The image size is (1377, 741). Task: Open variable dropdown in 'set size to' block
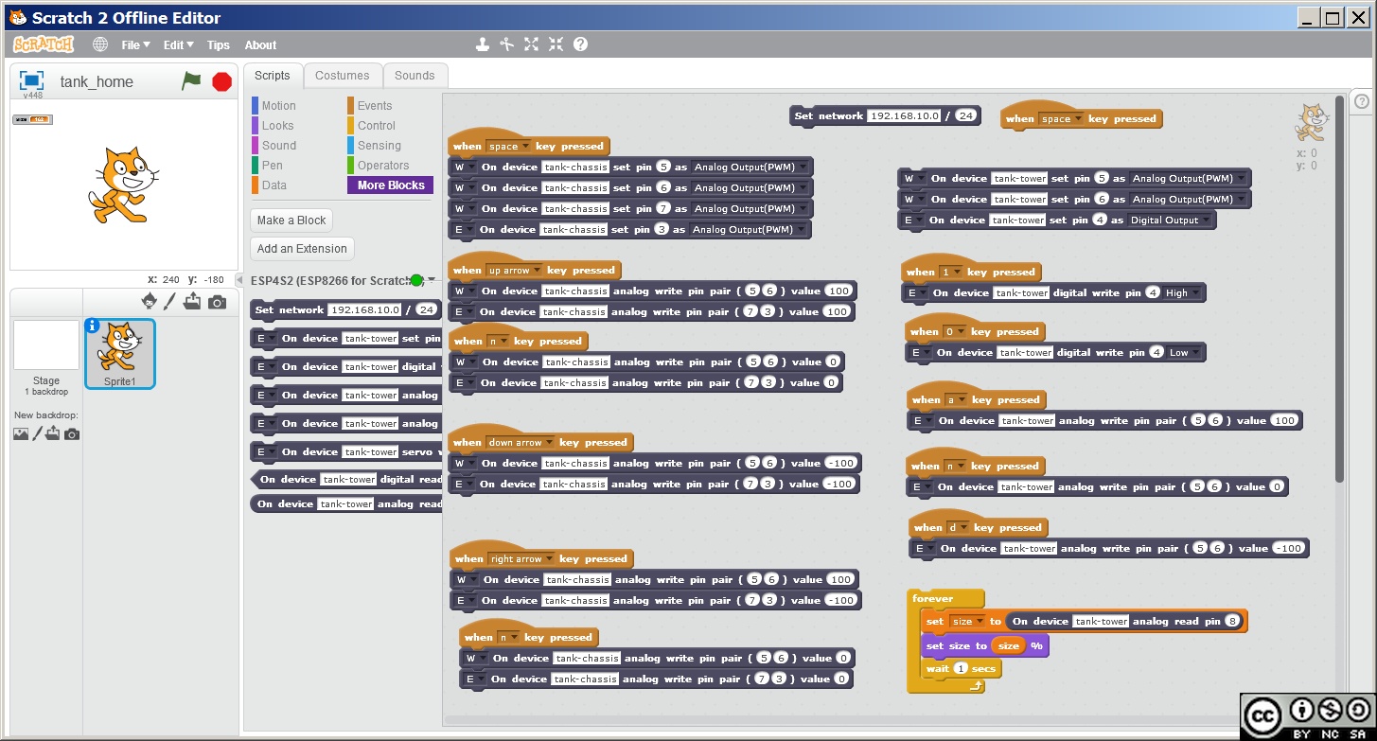[x=980, y=622]
